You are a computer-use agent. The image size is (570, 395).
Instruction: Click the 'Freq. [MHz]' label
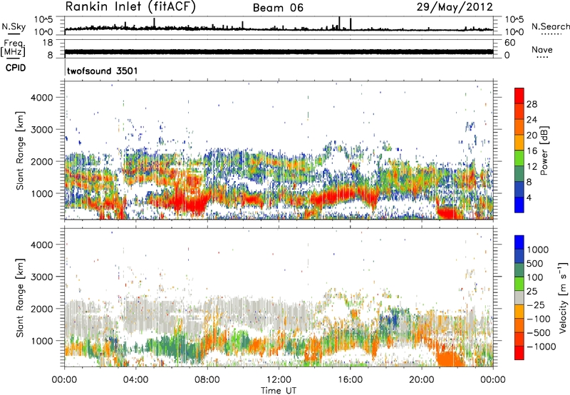[13, 48]
